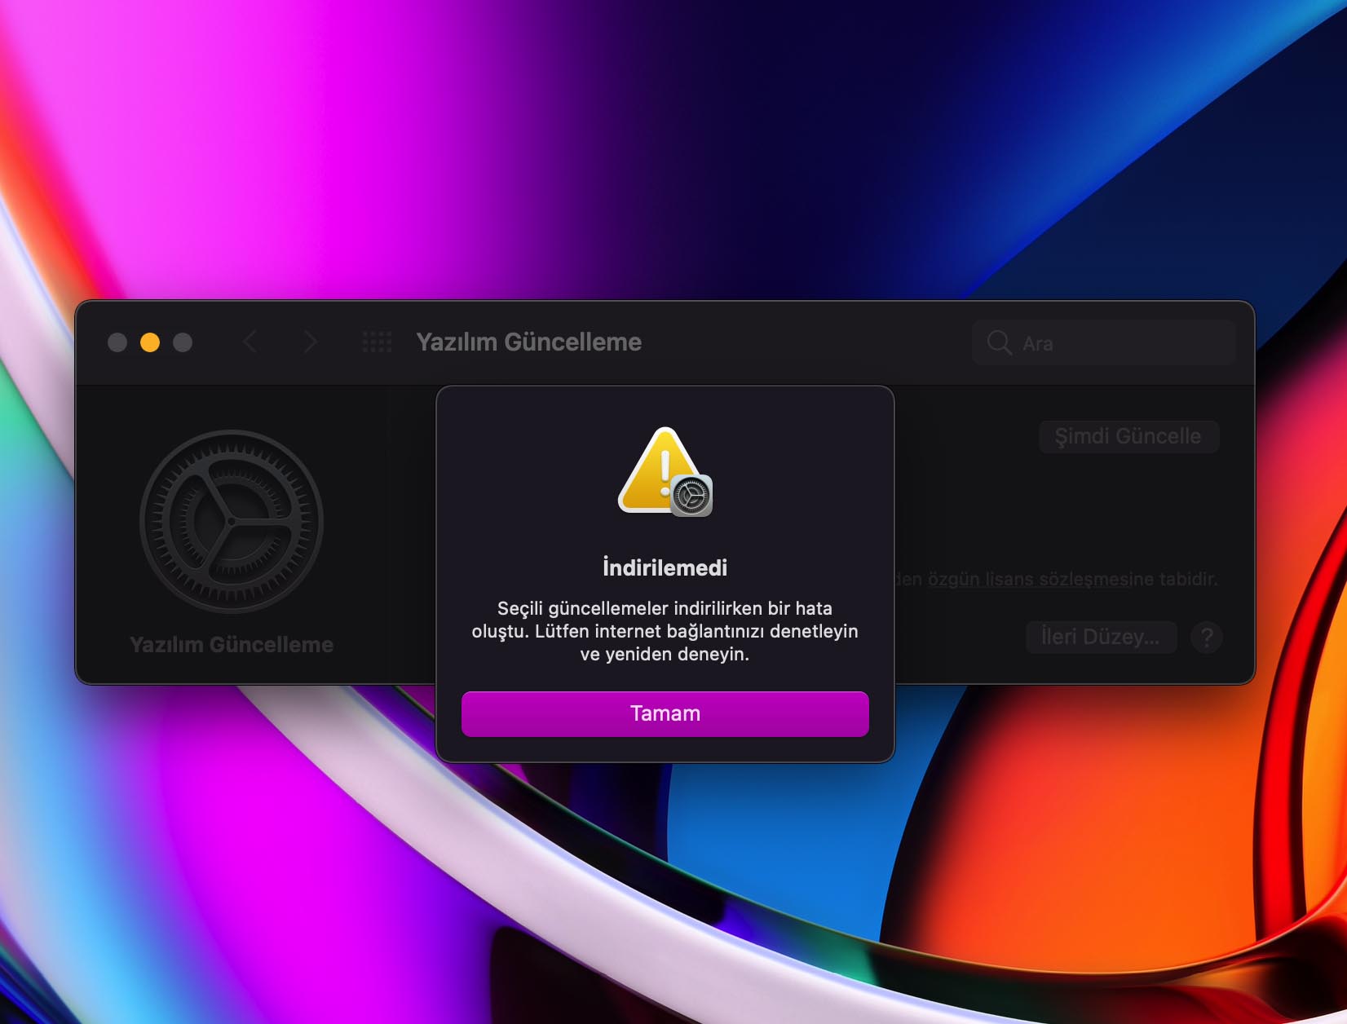The image size is (1347, 1024).
Task: Go back with the left chevron arrow
Action: tap(250, 342)
